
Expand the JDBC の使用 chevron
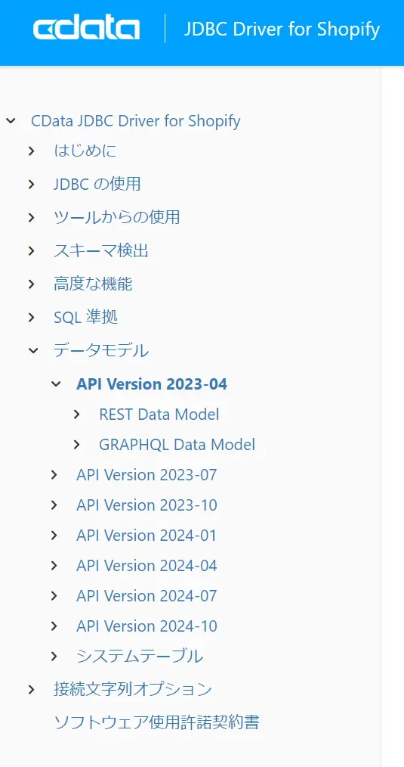(32, 185)
